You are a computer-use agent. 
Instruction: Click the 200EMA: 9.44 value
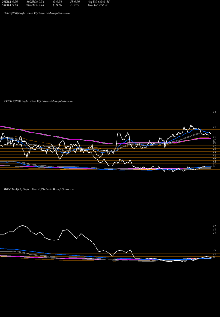click(35, 5)
